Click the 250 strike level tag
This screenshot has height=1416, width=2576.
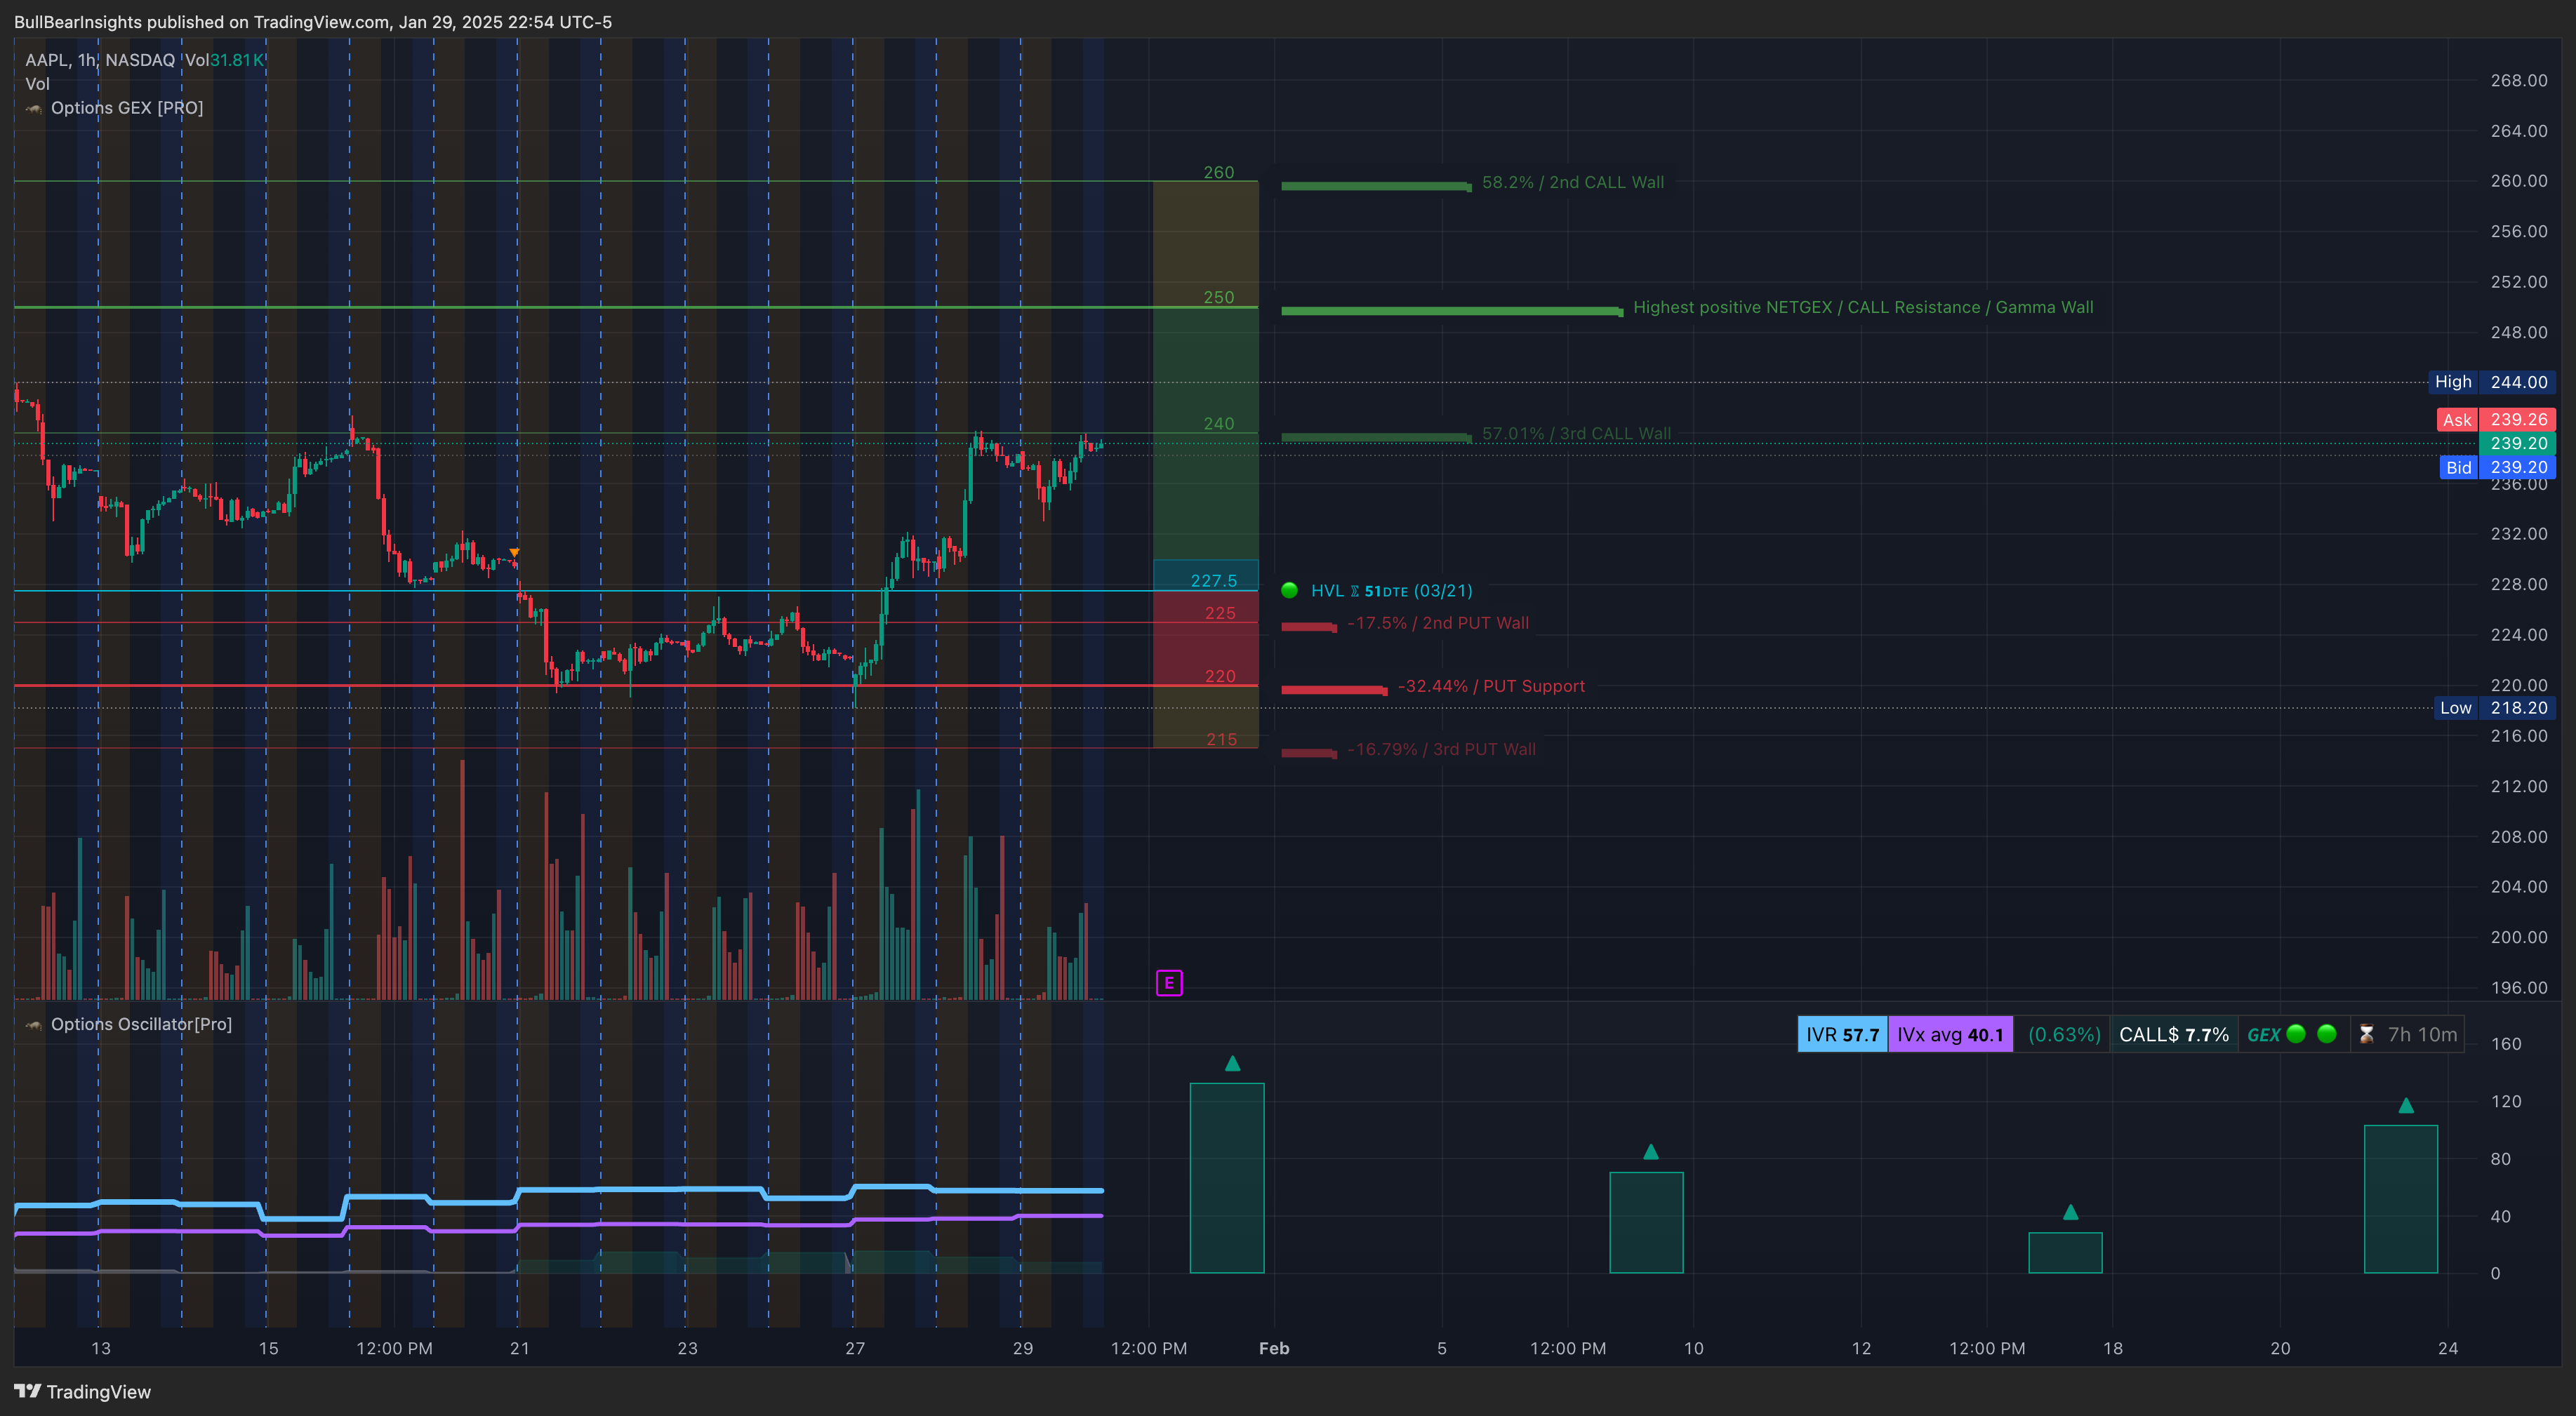(1218, 298)
